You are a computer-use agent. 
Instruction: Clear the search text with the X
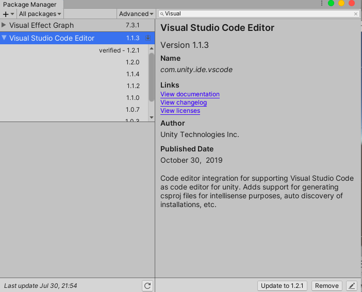point(356,14)
